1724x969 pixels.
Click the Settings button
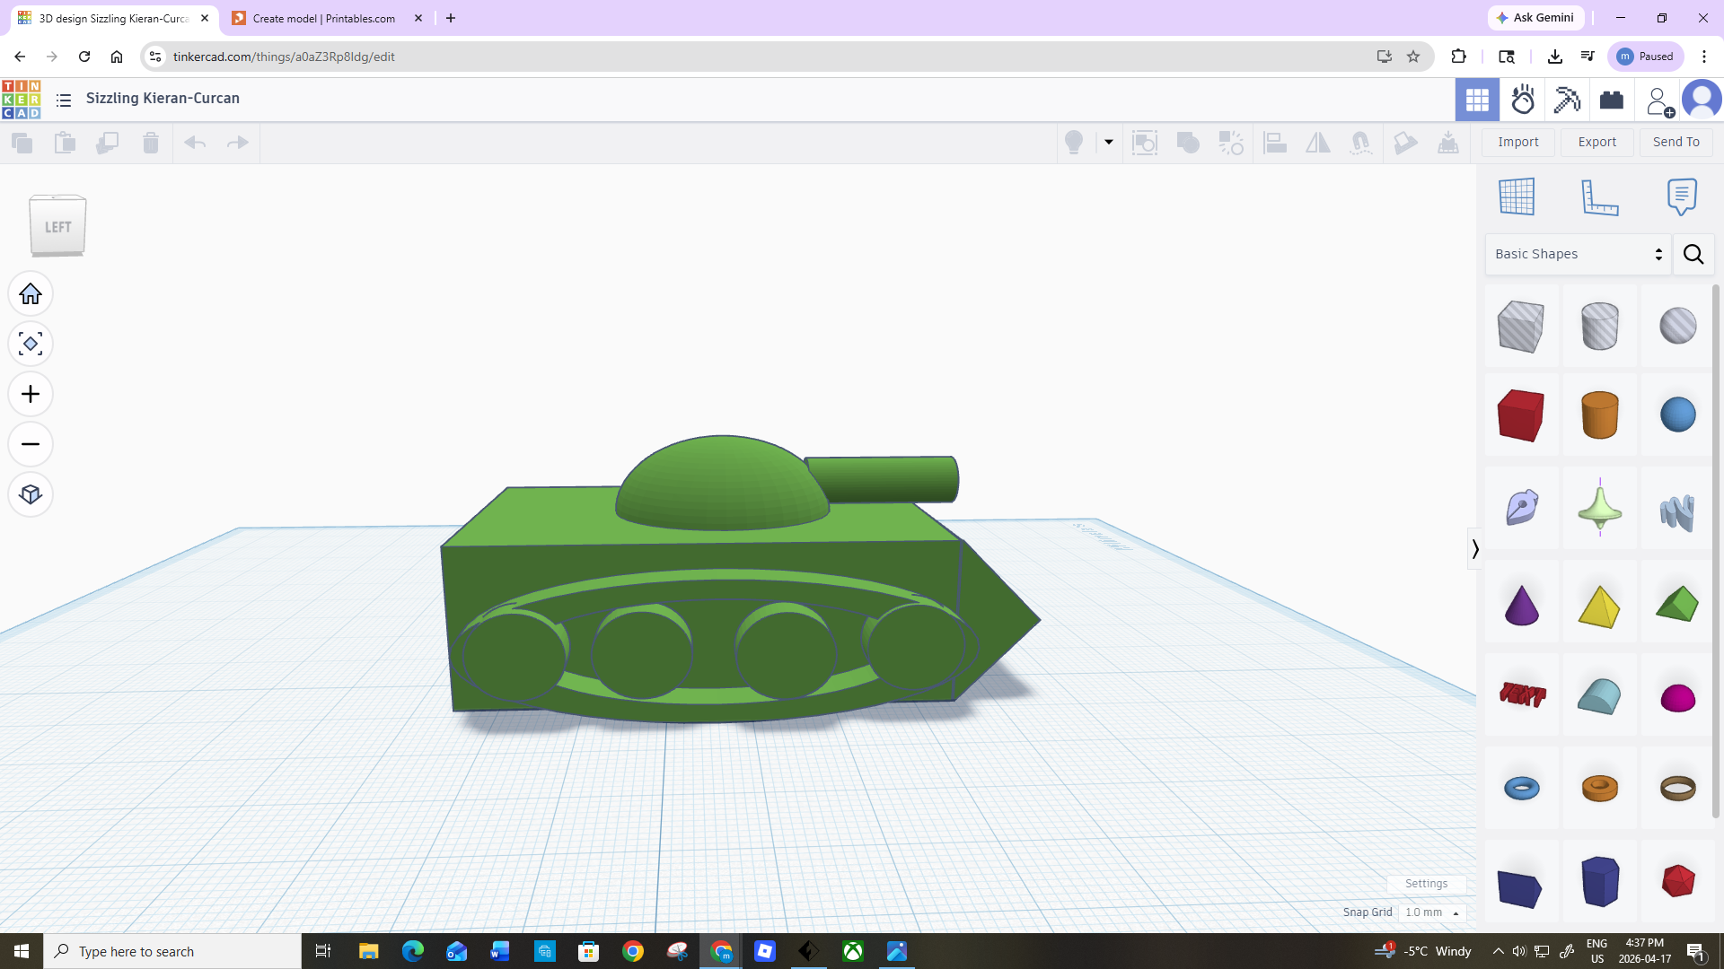1426,884
